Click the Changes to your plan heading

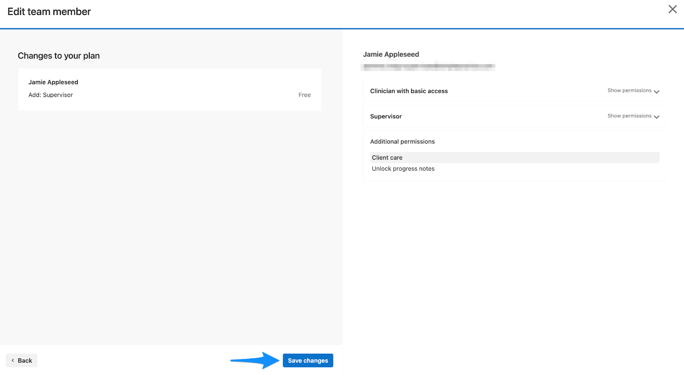(x=59, y=56)
